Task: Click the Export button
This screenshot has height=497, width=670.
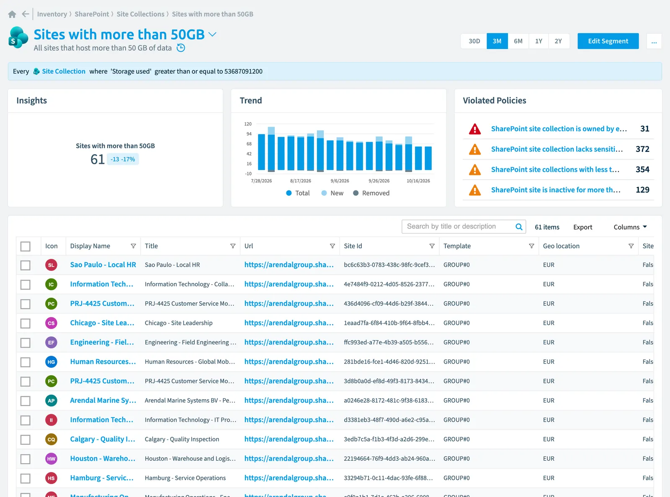Action: (x=582, y=227)
